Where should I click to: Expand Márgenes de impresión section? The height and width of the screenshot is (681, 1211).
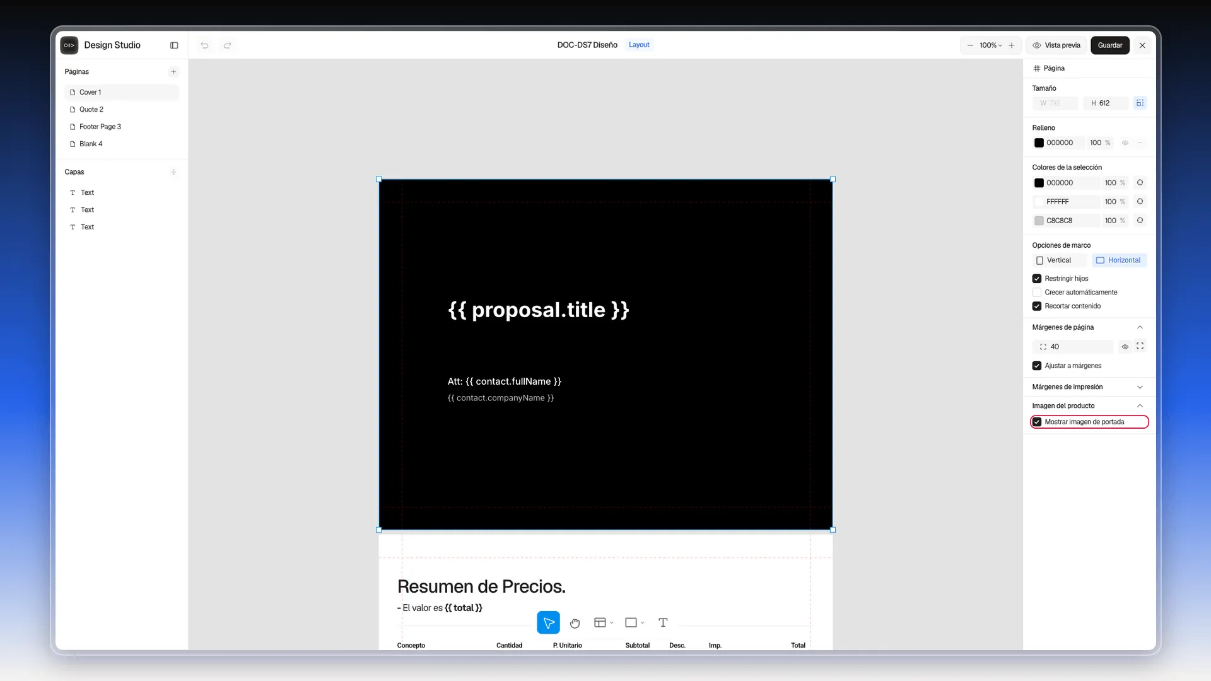point(1140,387)
